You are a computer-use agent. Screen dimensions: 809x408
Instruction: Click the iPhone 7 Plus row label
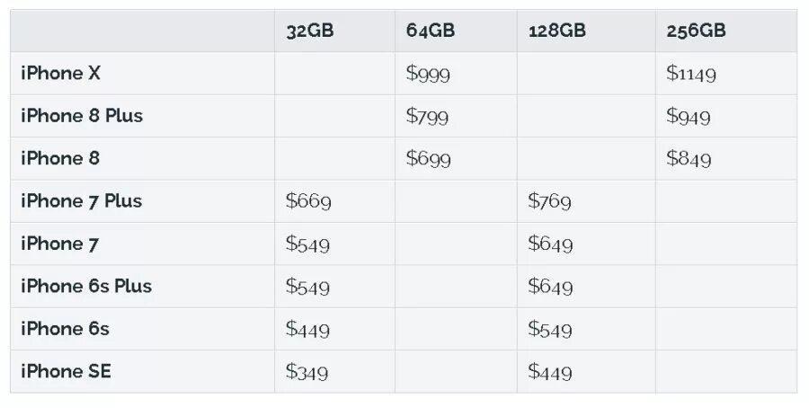click(x=81, y=201)
